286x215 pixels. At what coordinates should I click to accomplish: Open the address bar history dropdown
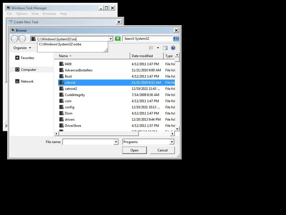pyautogui.click(x=111, y=39)
